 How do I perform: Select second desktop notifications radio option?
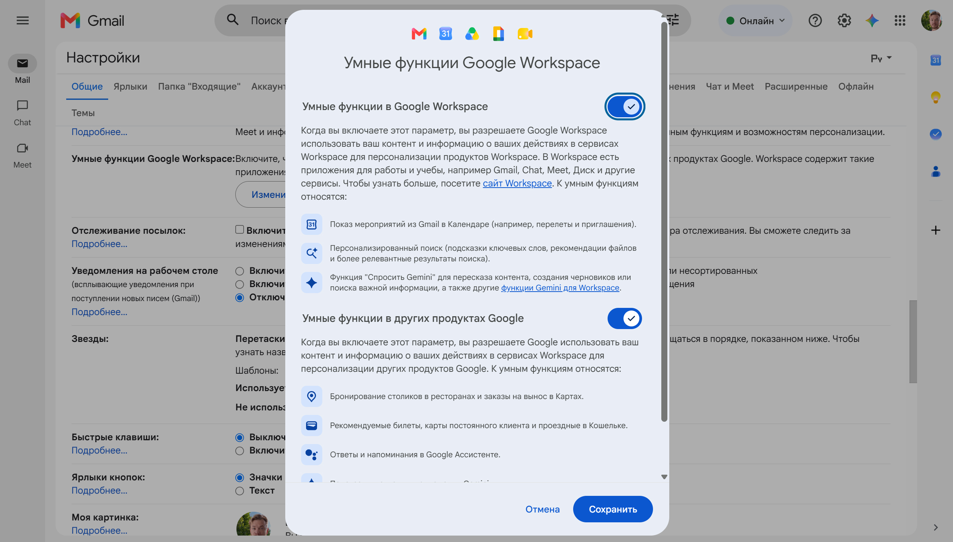pos(239,284)
